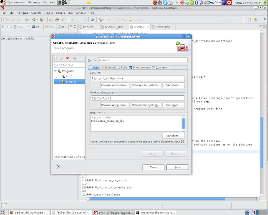Click the last edit location arrow icon
This screenshot has width=268, height=215.
(125, 20)
